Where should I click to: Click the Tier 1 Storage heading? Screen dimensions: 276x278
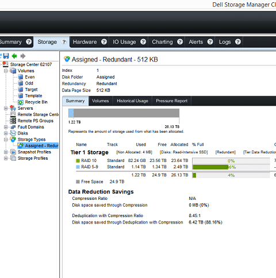point(90,152)
